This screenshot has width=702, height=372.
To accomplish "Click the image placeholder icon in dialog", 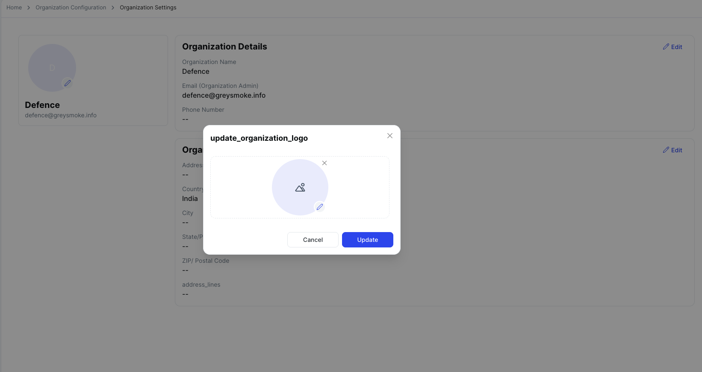I will click(300, 187).
